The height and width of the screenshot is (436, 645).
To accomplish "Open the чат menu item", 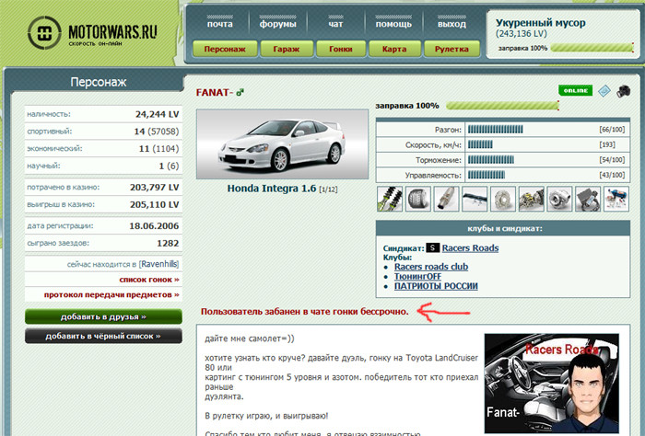I will (335, 24).
